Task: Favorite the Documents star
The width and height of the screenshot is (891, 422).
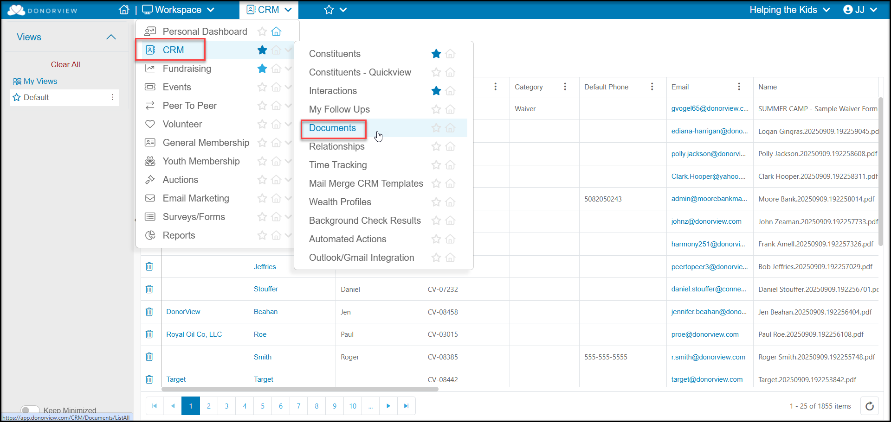Action: coord(436,128)
